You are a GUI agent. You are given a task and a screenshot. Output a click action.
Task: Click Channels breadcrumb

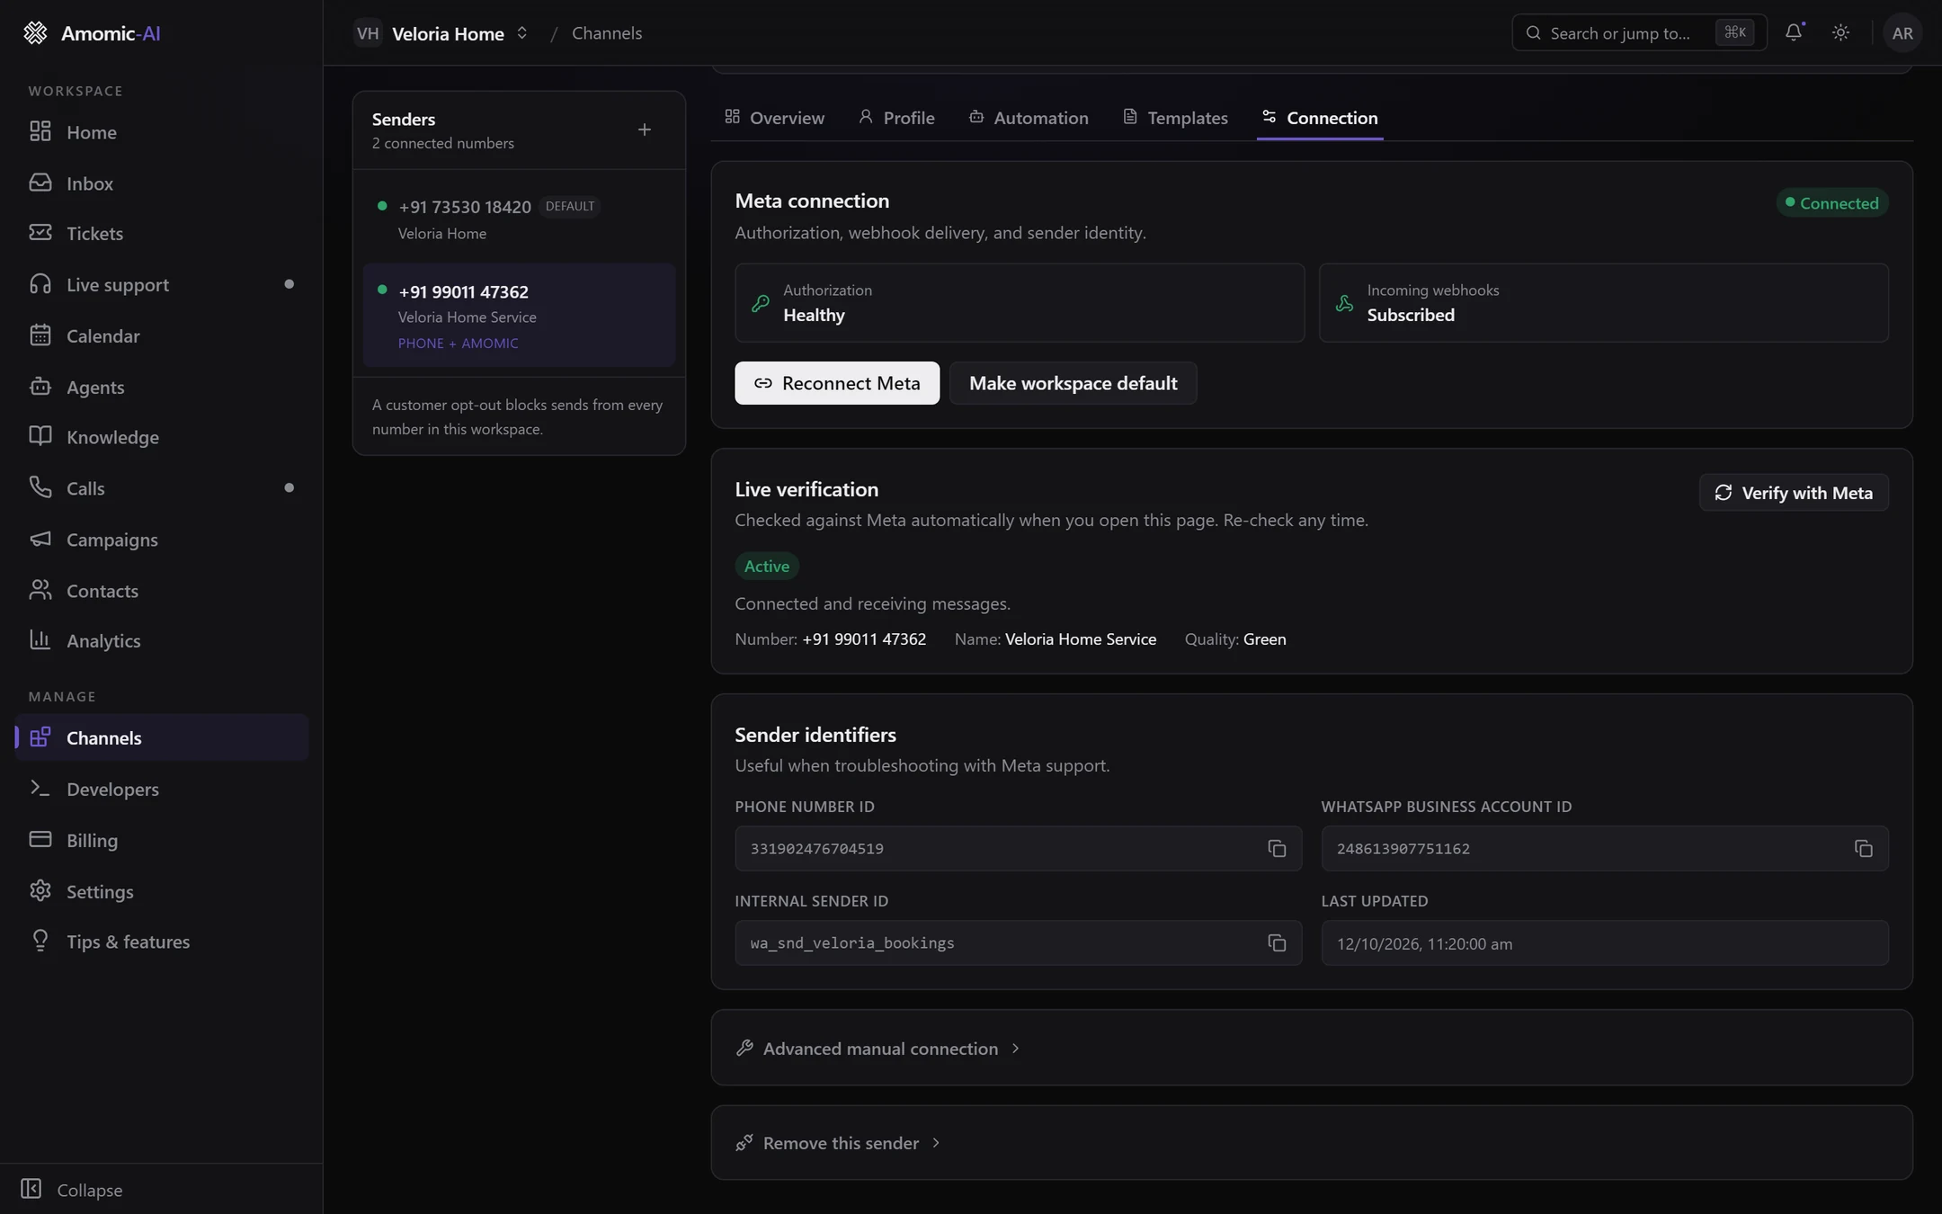pyautogui.click(x=607, y=33)
